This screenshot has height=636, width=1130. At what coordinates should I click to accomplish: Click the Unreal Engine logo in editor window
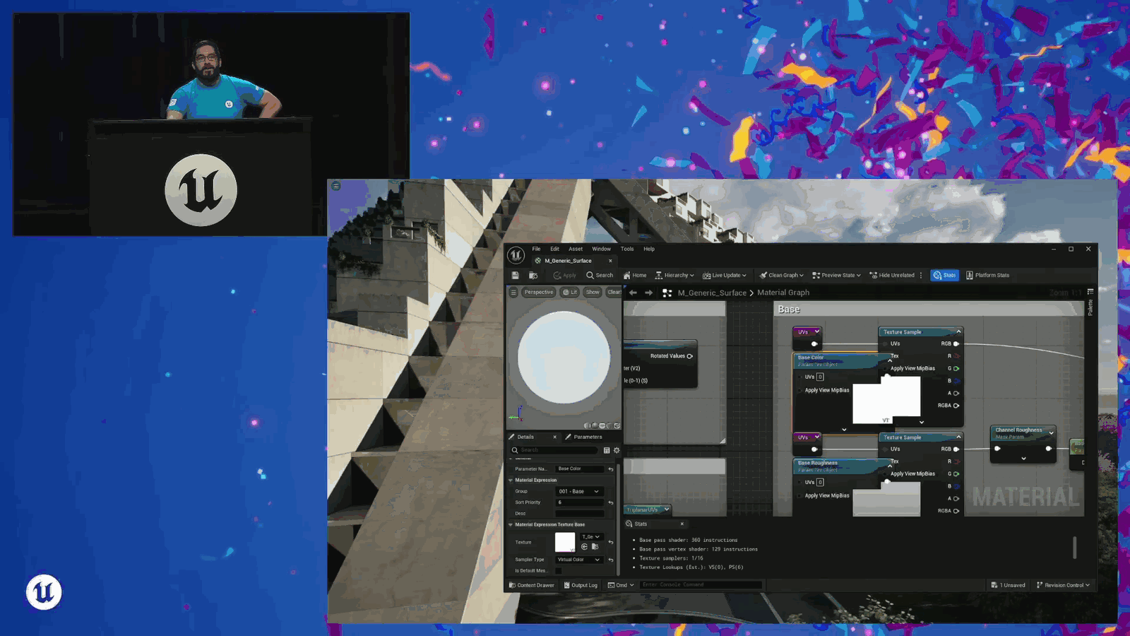[x=516, y=255]
